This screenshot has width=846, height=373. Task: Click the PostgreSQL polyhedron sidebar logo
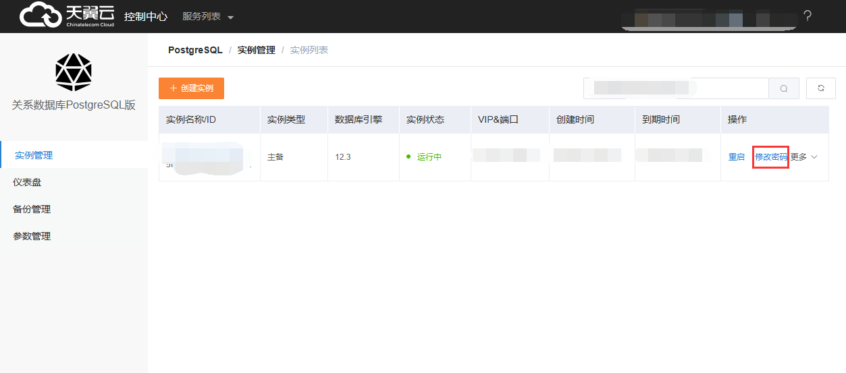[x=74, y=73]
